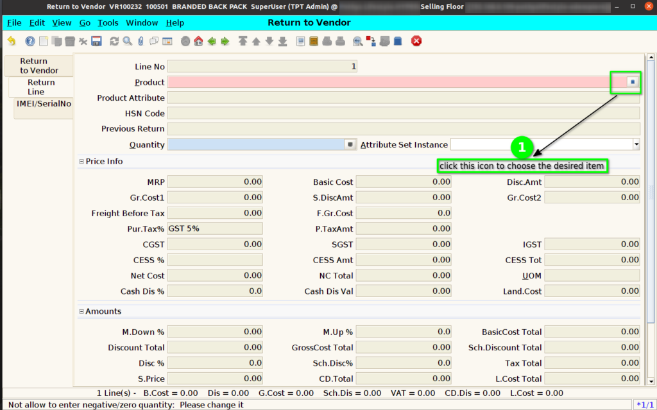Click the CESS % field
This screenshot has height=410, width=657.
pyautogui.click(x=215, y=260)
